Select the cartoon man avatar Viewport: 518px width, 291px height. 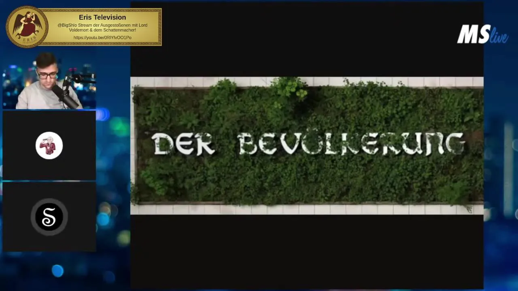[x=49, y=145]
